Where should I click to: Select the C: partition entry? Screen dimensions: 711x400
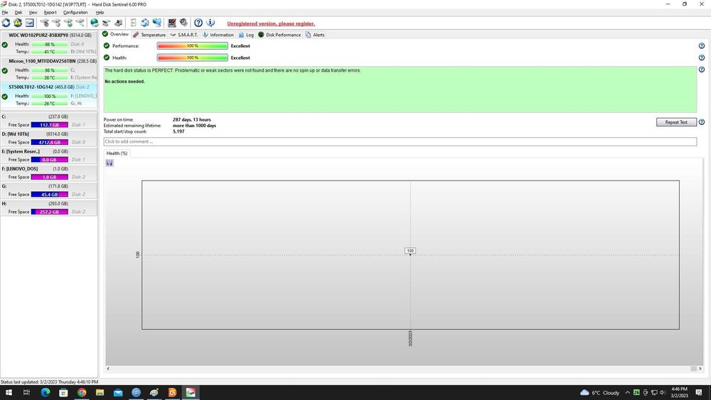49,121
